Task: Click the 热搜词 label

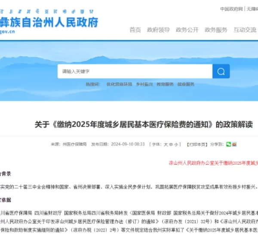Action: tap(93, 84)
